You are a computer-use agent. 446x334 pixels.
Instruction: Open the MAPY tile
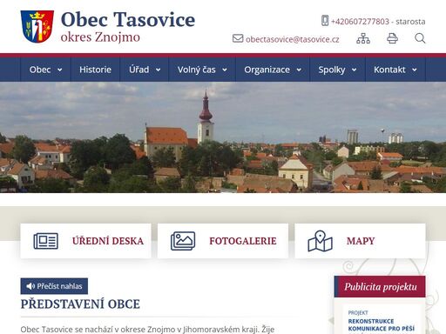(x=360, y=241)
